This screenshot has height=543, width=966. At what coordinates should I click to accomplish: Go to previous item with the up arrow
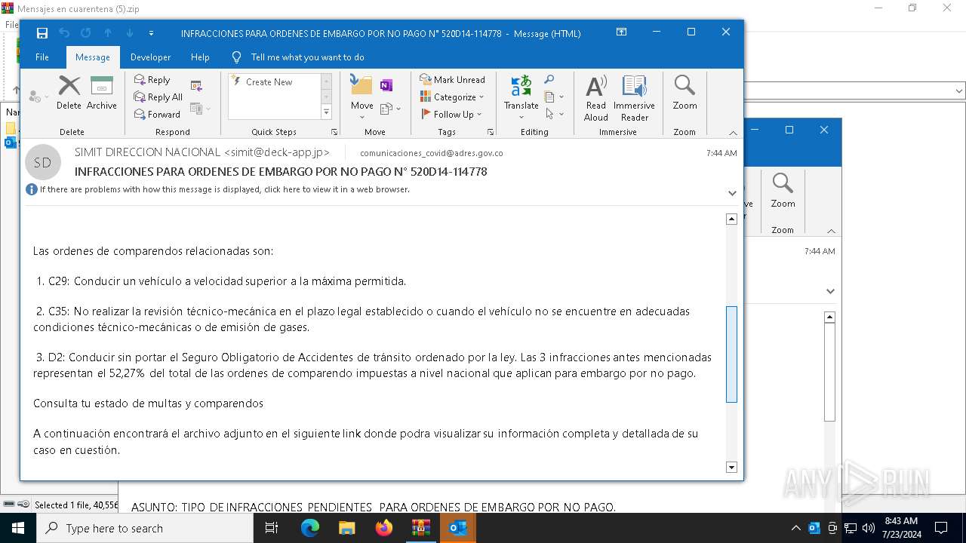108,33
